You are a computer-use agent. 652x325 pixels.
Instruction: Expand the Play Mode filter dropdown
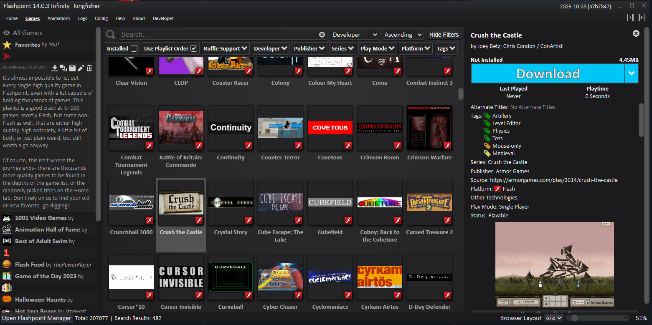tap(378, 48)
